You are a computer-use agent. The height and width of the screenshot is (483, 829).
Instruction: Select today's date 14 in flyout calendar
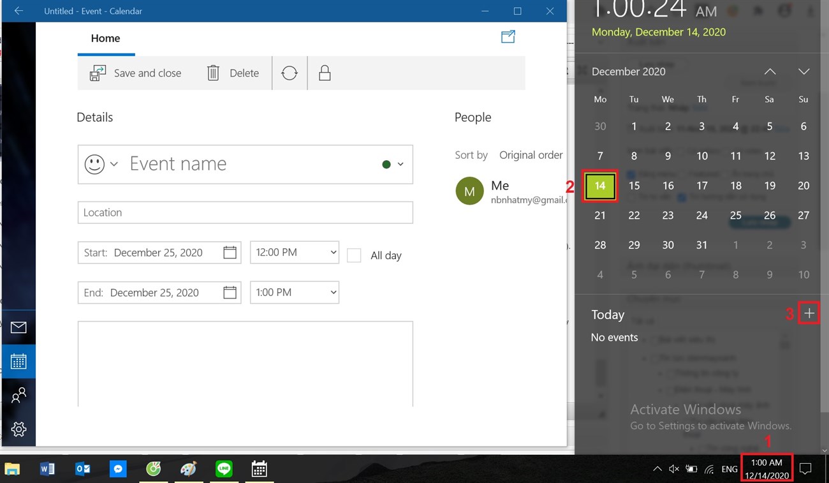click(x=600, y=186)
